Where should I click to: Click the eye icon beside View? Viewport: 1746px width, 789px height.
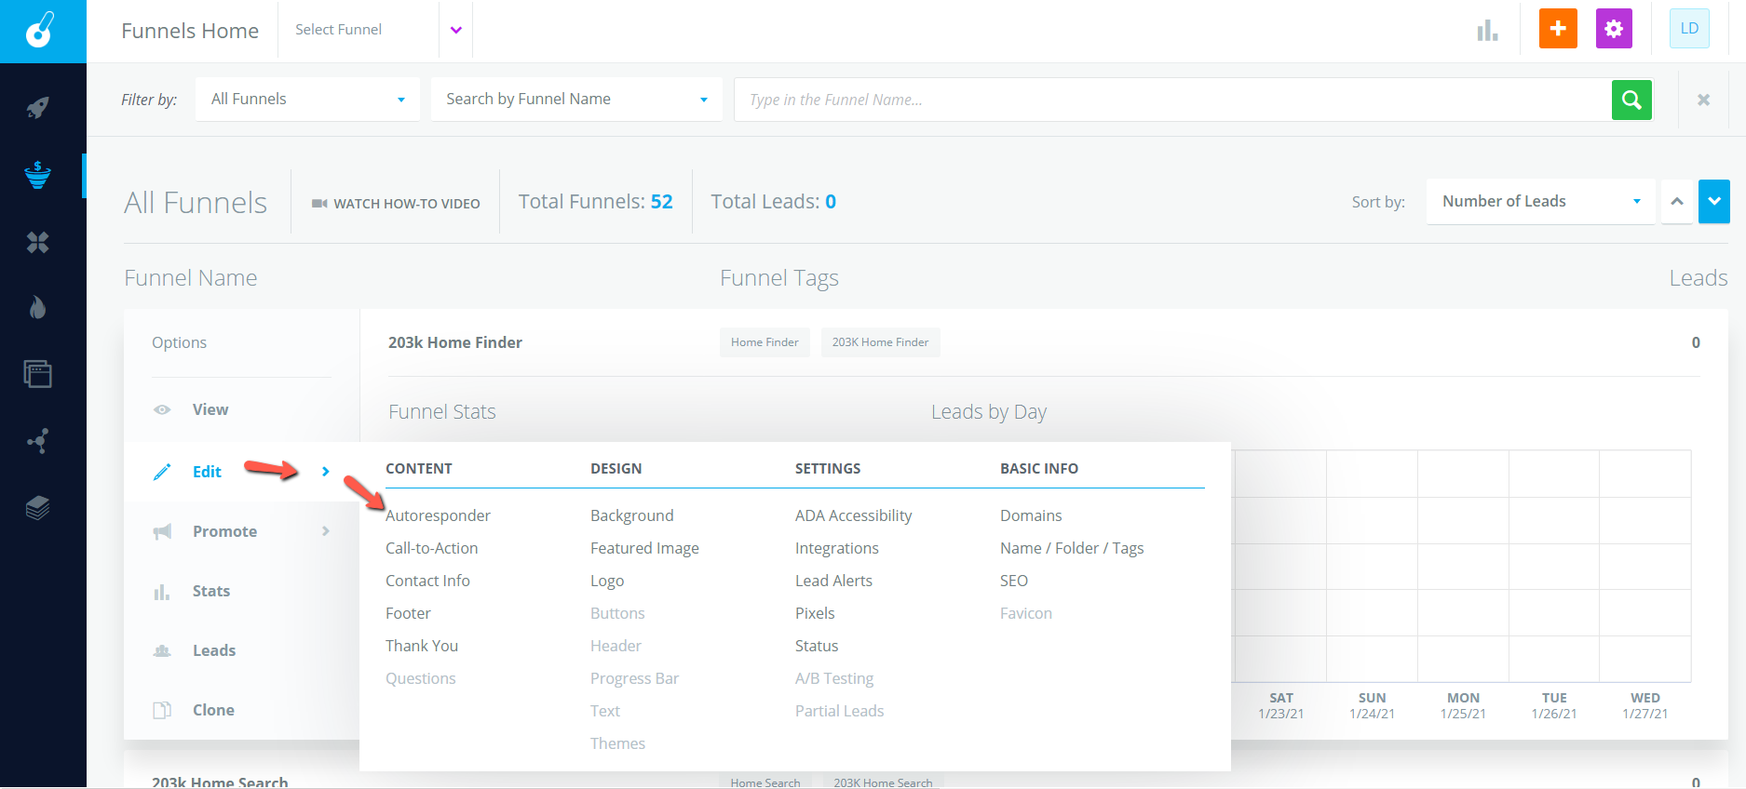pyautogui.click(x=162, y=409)
